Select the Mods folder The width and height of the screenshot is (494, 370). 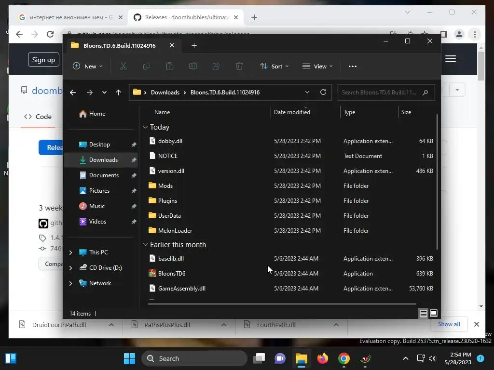(x=165, y=185)
